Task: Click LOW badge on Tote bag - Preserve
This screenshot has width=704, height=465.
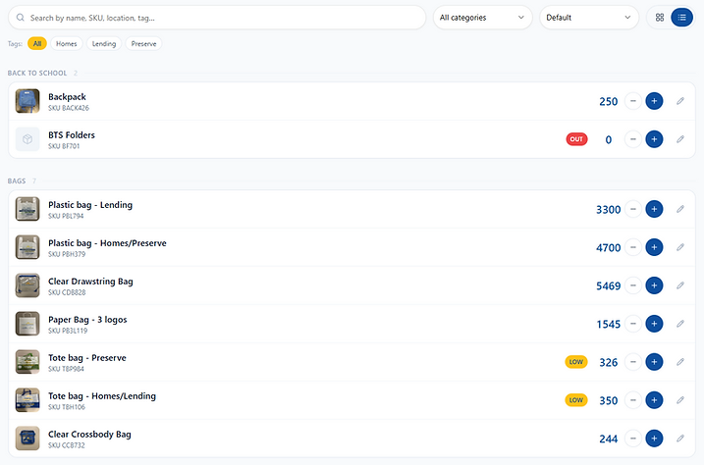Action: tap(576, 362)
